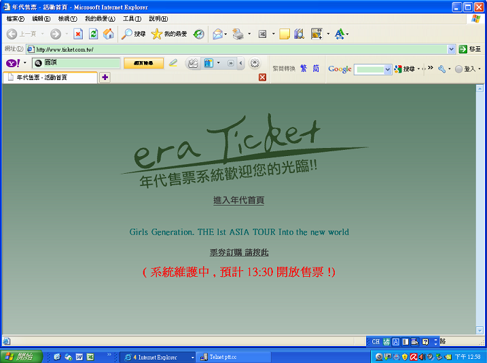Open the 編輯(E) menu
487x363 pixels.
coord(41,19)
